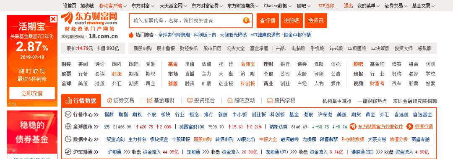Click the globe icon before 全球股市
This screenshot has width=453, height=159.
tap(68, 126)
